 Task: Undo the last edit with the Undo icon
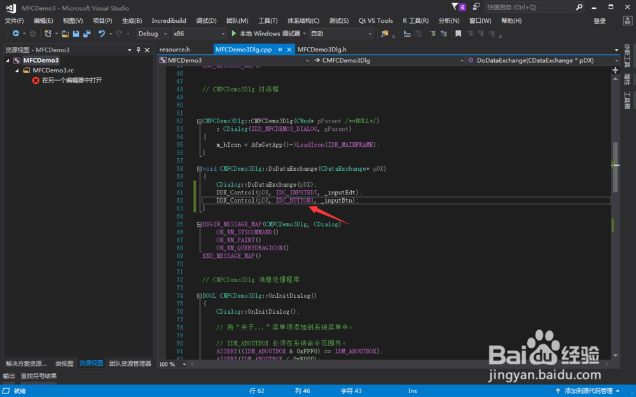tap(102, 34)
